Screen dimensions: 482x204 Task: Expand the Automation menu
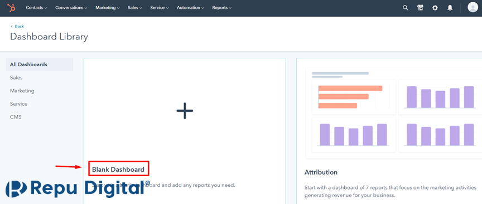point(191,8)
